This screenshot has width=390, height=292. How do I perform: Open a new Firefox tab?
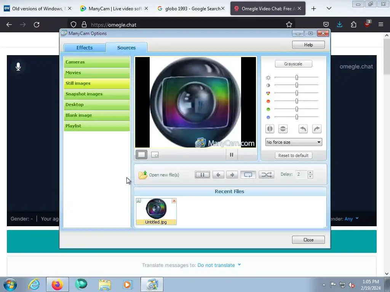click(314, 9)
